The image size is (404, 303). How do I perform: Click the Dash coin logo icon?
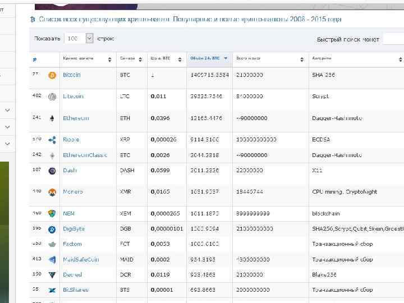[52, 171]
